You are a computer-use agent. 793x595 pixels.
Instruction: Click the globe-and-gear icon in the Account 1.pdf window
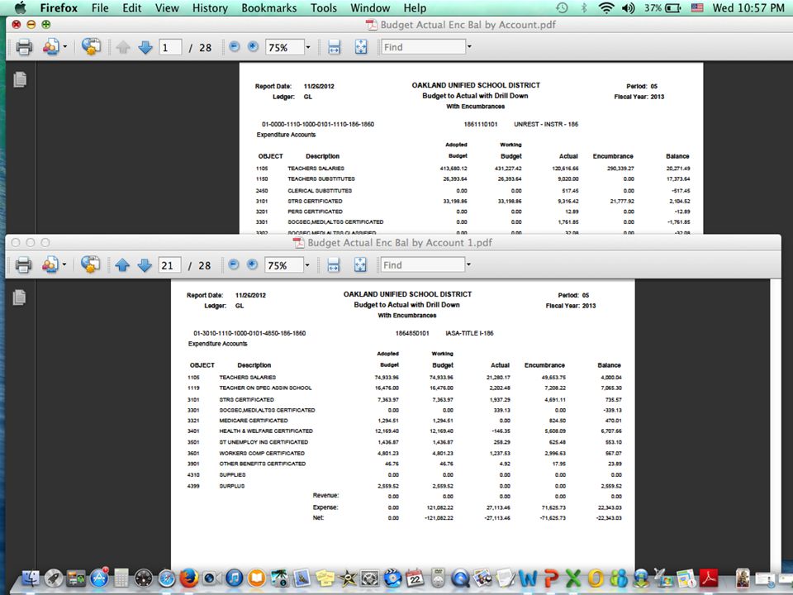(x=90, y=264)
